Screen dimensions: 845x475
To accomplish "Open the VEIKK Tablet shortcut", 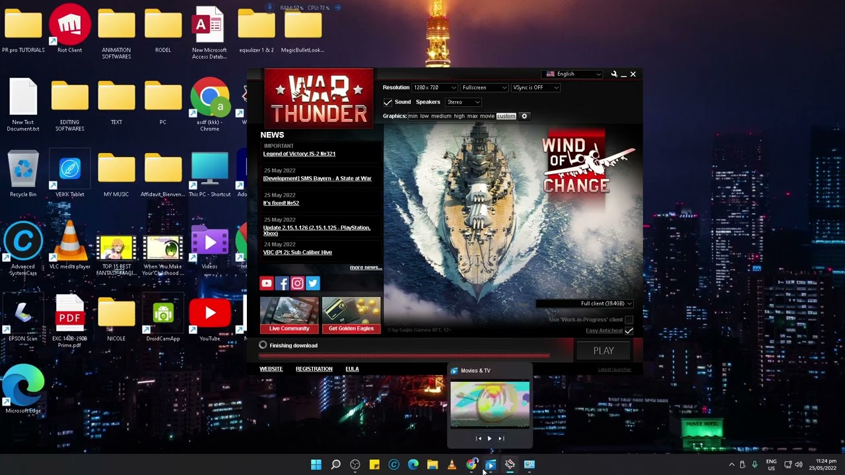I will pyautogui.click(x=69, y=174).
